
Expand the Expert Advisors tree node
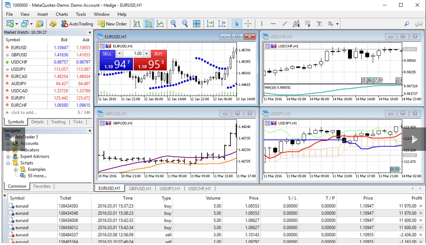8,157
